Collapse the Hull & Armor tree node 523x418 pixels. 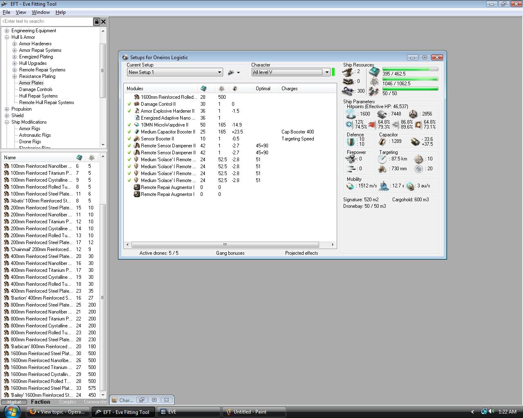coord(7,37)
